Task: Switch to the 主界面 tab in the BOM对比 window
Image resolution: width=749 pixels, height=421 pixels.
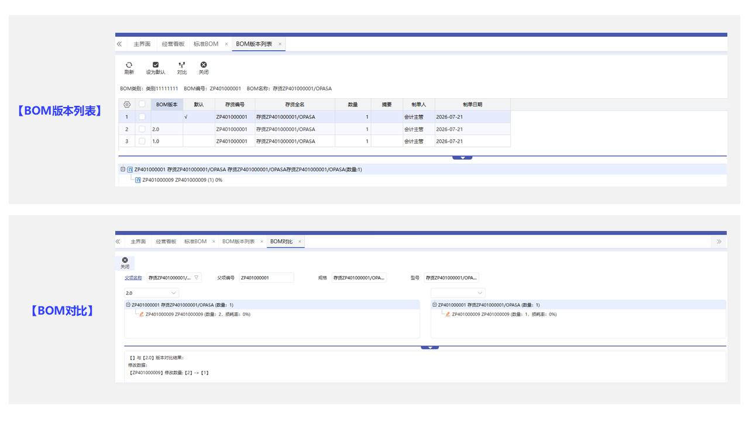Action: 138,241
